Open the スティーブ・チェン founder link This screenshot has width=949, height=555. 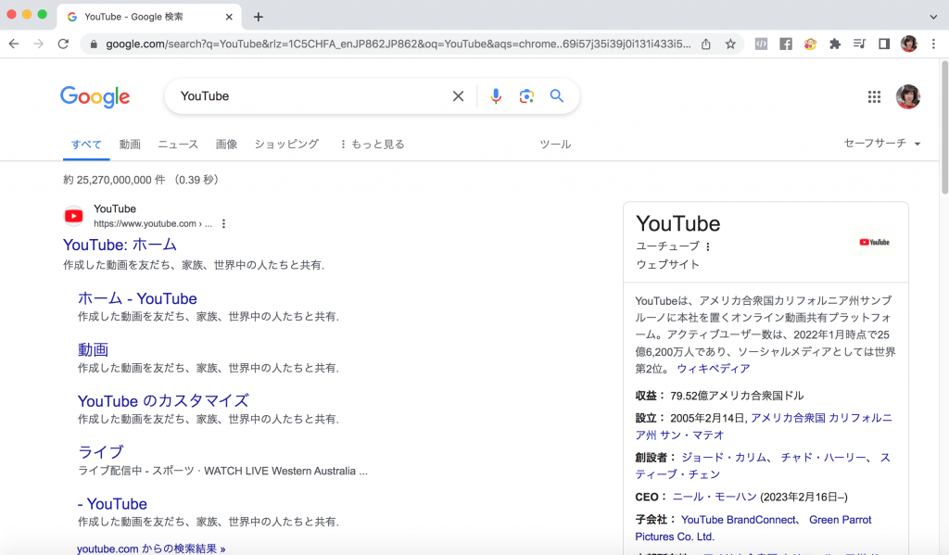(x=763, y=466)
